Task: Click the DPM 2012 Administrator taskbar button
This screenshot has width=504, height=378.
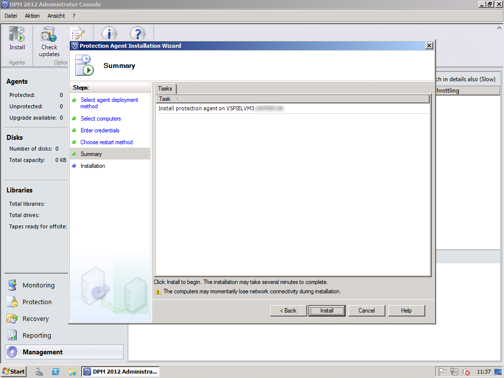Action: pyautogui.click(x=121, y=372)
